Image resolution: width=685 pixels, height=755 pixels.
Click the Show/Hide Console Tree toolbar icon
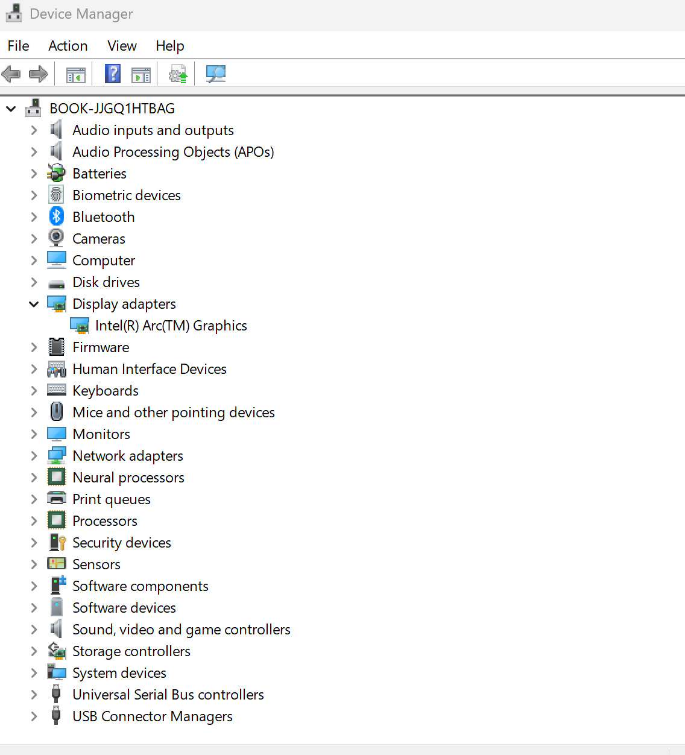(75, 75)
